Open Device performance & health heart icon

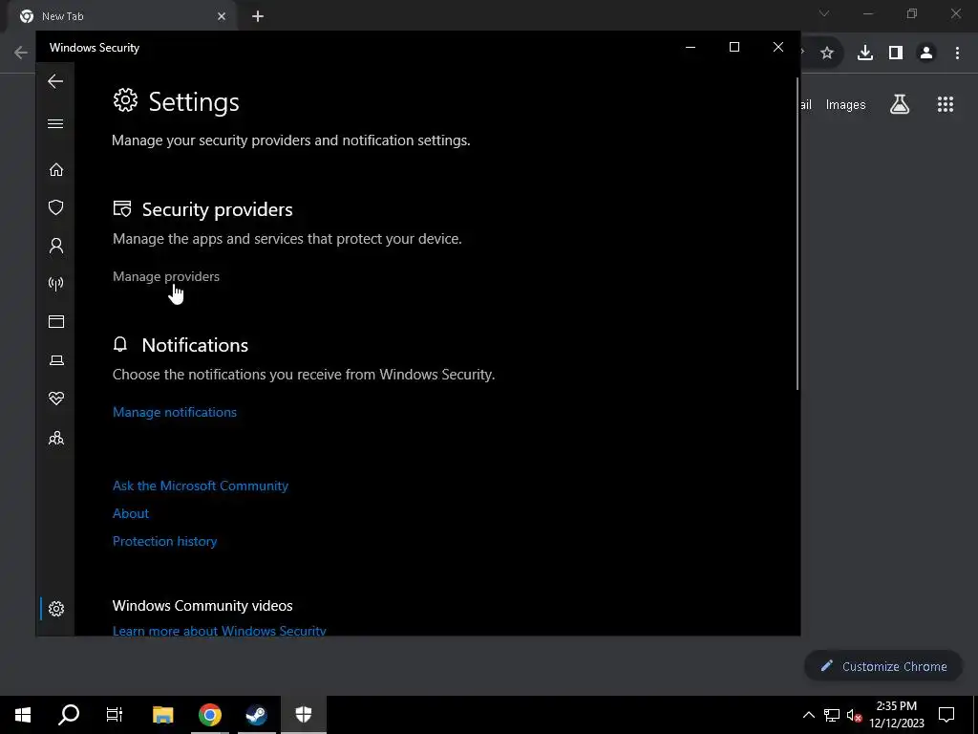(x=56, y=399)
